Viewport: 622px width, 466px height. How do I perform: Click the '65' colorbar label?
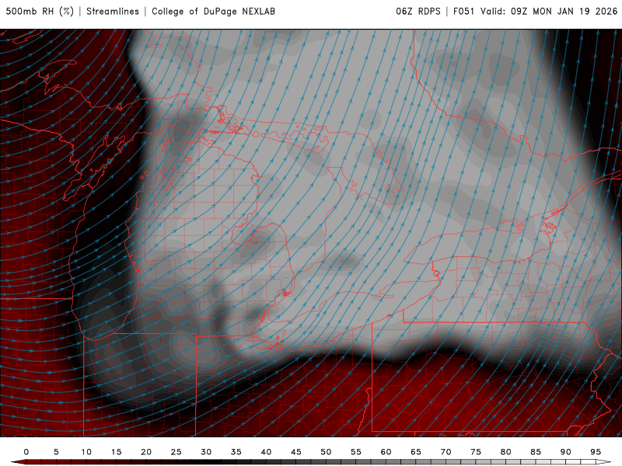[x=416, y=452]
